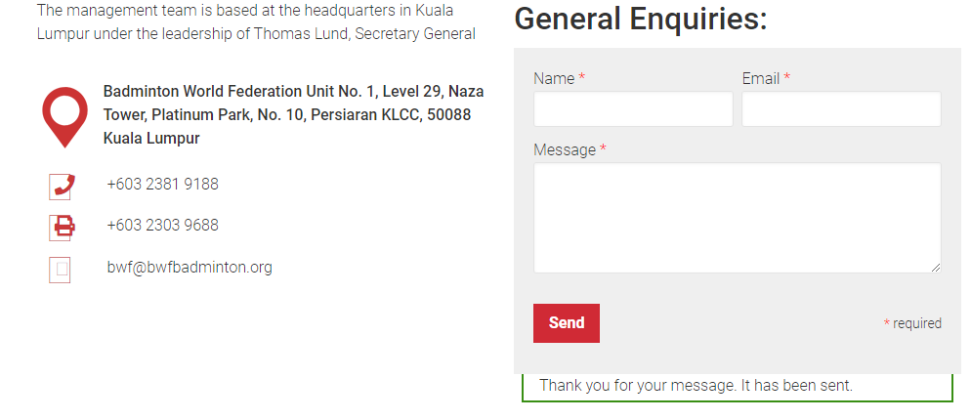Image resolution: width=971 pixels, height=420 pixels.
Task: Click the management team paragraph text
Action: 256,22
